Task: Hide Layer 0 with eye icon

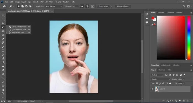Action: [152, 89]
